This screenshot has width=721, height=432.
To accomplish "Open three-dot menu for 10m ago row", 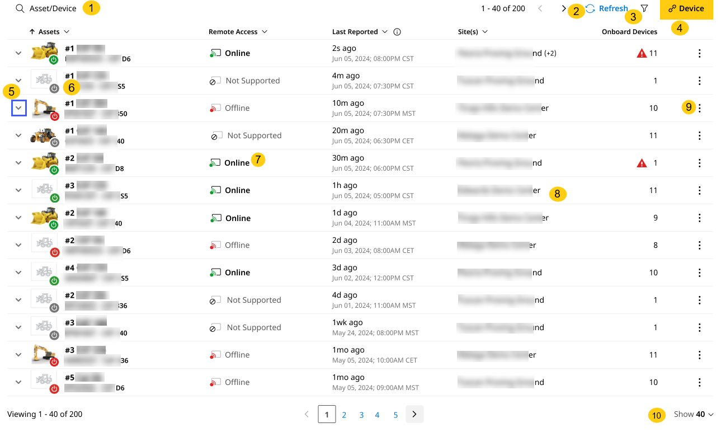I will [699, 108].
